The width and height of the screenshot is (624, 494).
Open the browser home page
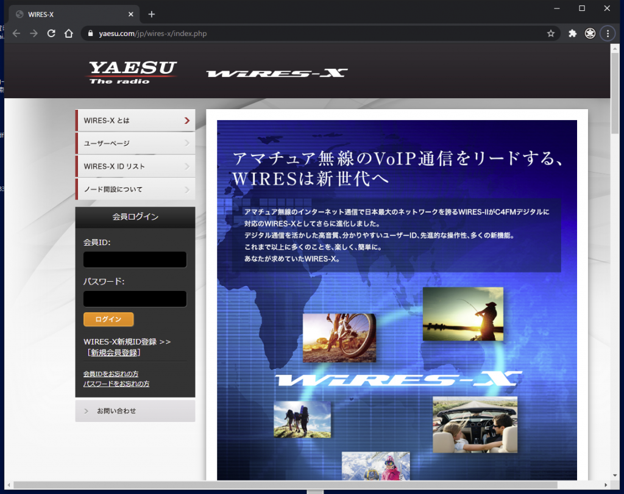[x=69, y=34]
